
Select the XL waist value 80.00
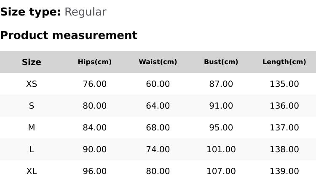tap(158, 171)
